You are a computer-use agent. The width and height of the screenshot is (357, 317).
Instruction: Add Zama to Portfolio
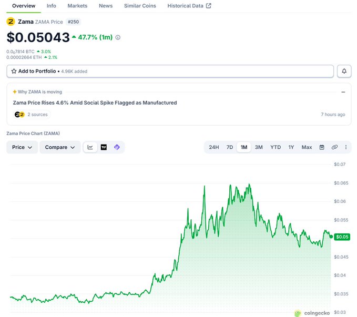(170, 71)
